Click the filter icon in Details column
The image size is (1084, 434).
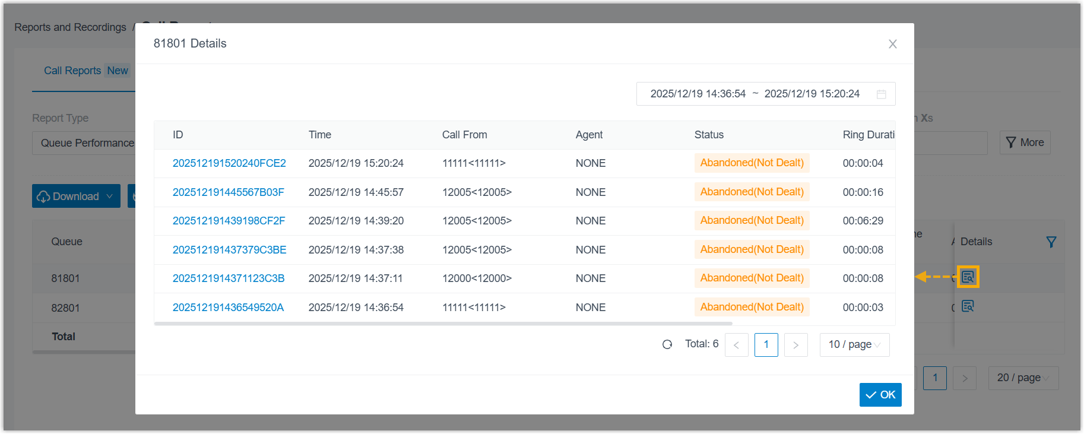[x=1051, y=242]
